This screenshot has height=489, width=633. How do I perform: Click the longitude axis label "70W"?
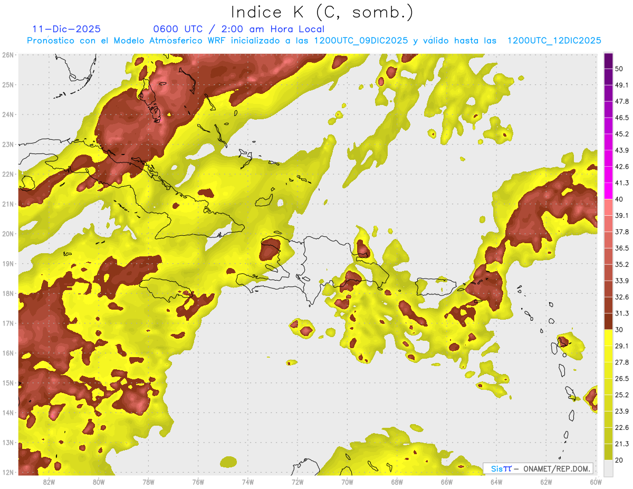[347, 482]
